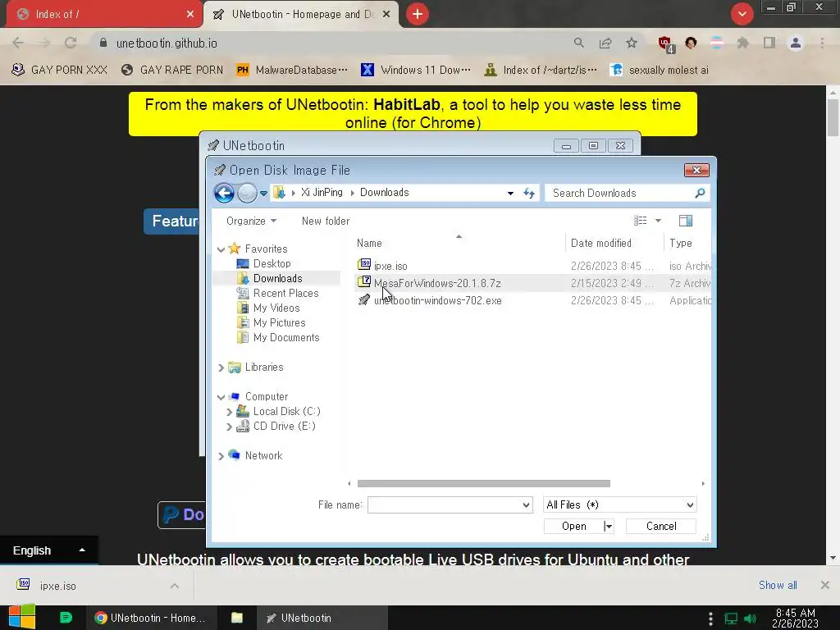This screenshot has height=630, width=840.
Task: Open My Videos in sidebar
Action: click(276, 308)
